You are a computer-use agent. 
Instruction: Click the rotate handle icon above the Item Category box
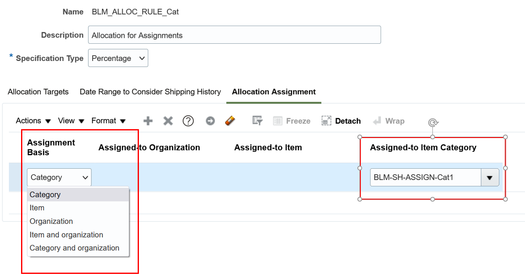coord(433,122)
